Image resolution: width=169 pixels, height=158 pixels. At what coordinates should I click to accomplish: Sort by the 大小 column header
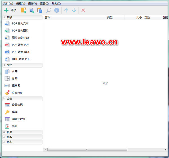point(134,17)
